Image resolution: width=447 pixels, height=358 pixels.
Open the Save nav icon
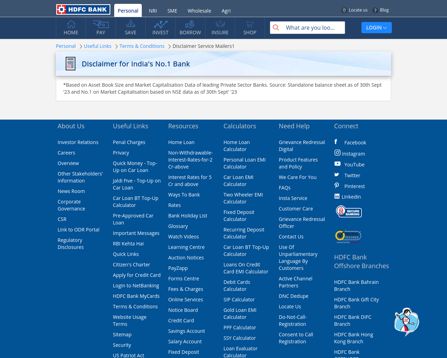131,24
